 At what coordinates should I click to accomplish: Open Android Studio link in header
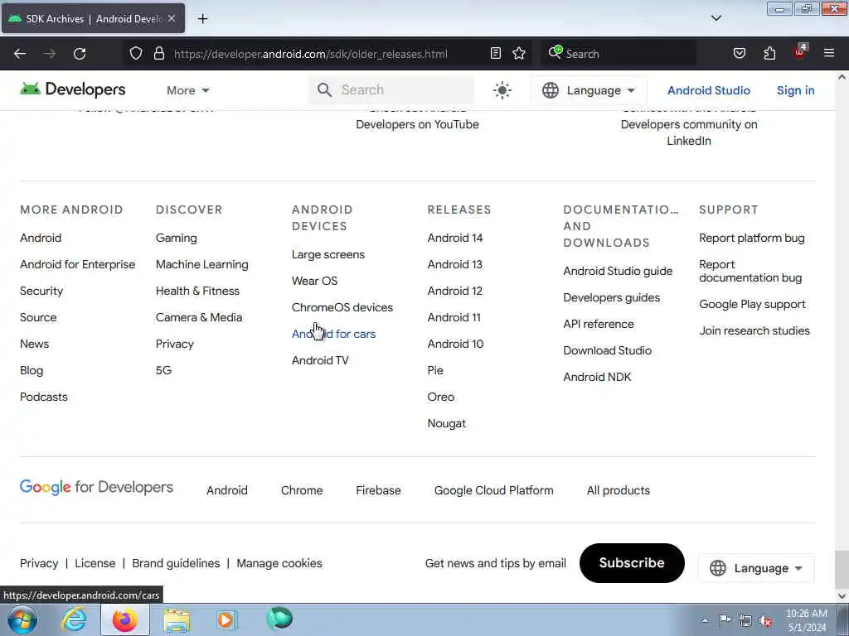click(708, 90)
